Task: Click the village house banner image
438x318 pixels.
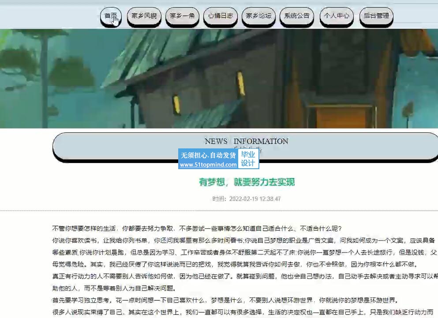Action: 219,79
